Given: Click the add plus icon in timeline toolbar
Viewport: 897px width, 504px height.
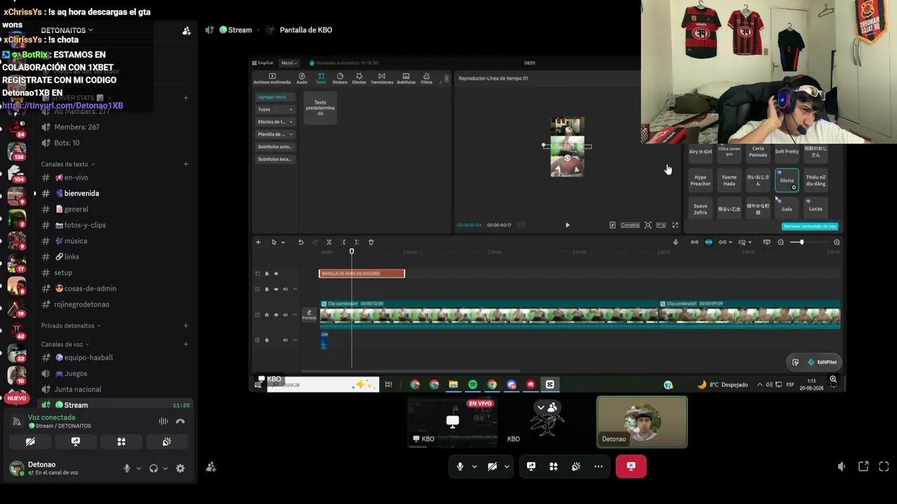Looking at the screenshot, I should (x=258, y=242).
